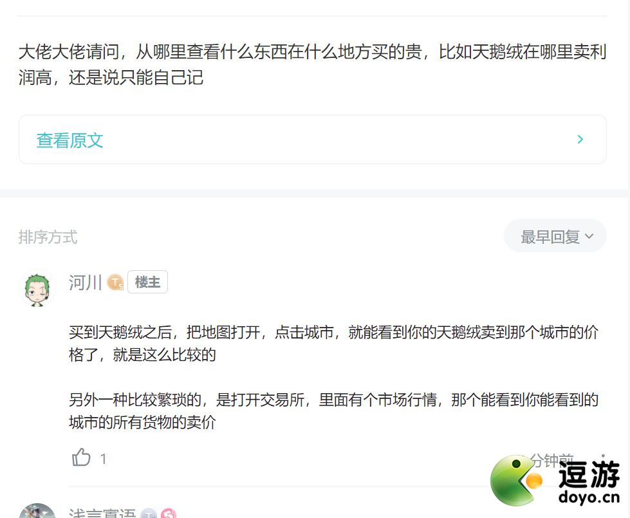Viewport: 630px width, 518px height.
Task: Open the 最早回复 sort dropdown
Action: click(555, 236)
